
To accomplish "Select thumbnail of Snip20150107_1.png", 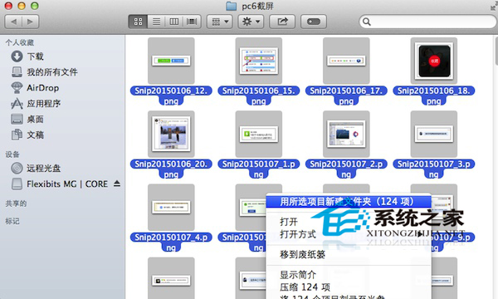I will 259,134.
